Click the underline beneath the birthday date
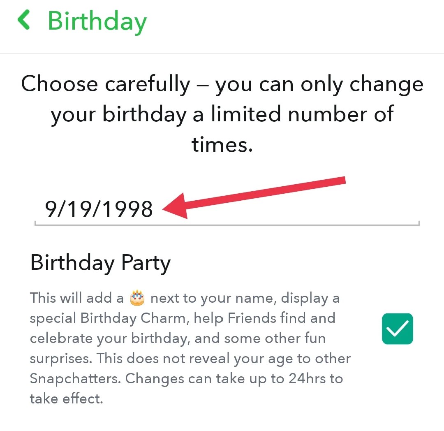The height and width of the screenshot is (431, 444). coord(226,224)
